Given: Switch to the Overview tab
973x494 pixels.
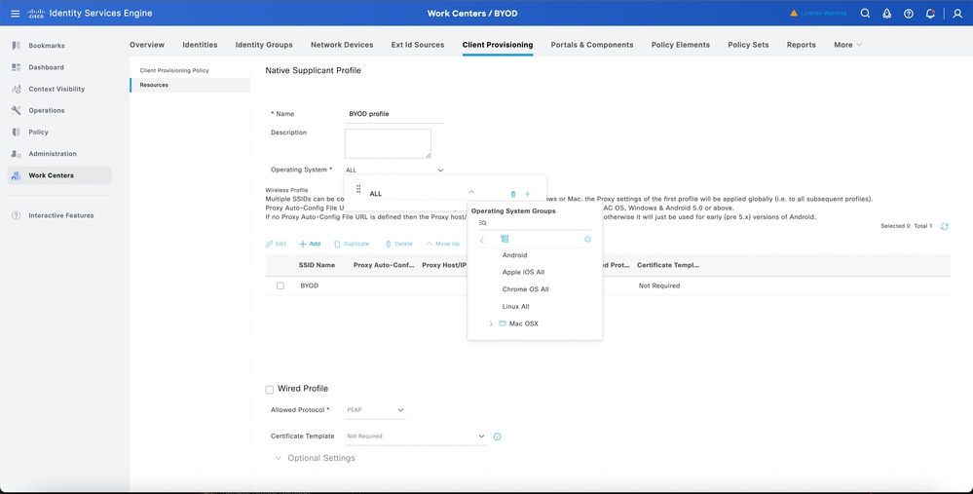Looking at the screenshot, I should (x=147, y=45).
